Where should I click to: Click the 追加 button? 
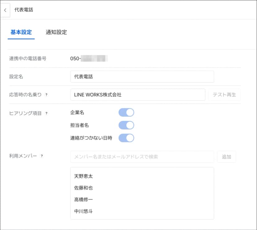point(227,157)
